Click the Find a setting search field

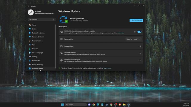coord(41,19)
